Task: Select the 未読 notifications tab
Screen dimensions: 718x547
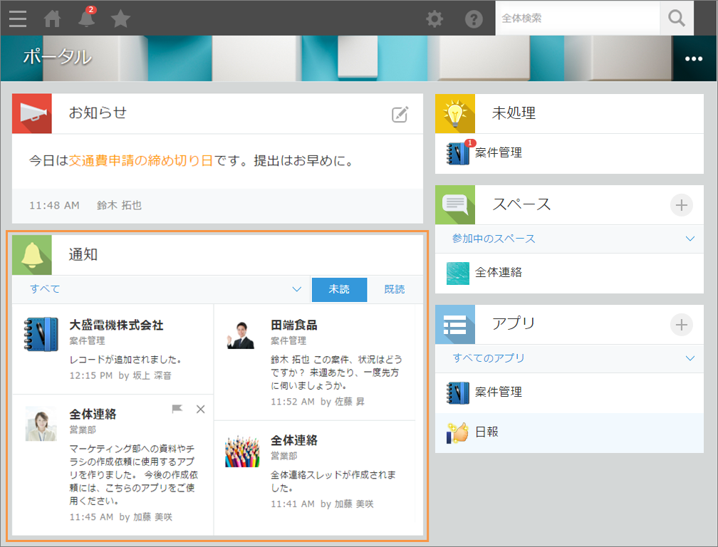Action: (x=339, y=290)
